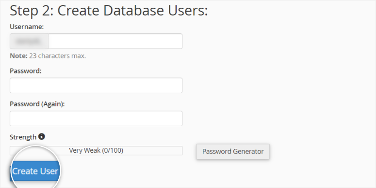Click the Create User button
This screenshot has width=376, height=188.
coord(35,171)
